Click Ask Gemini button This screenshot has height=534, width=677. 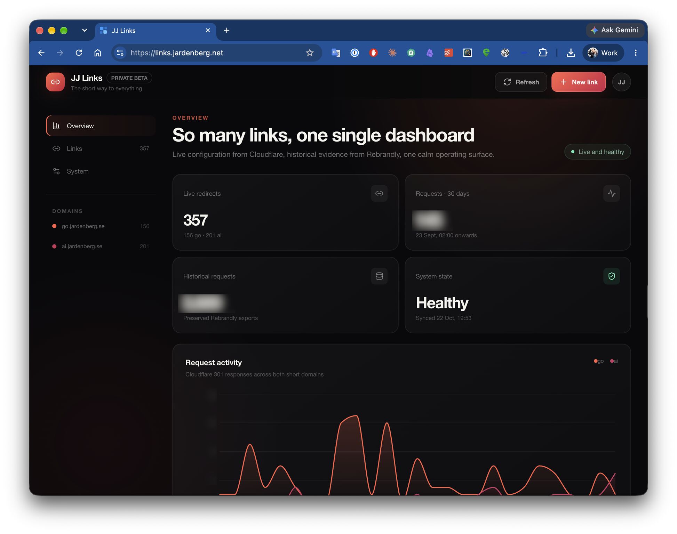pyautogui.click(x=615, y=30)
